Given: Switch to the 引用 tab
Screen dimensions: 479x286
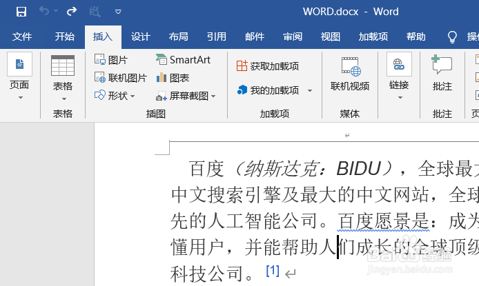Looking at the screenshot, I should tap(217, 37).
